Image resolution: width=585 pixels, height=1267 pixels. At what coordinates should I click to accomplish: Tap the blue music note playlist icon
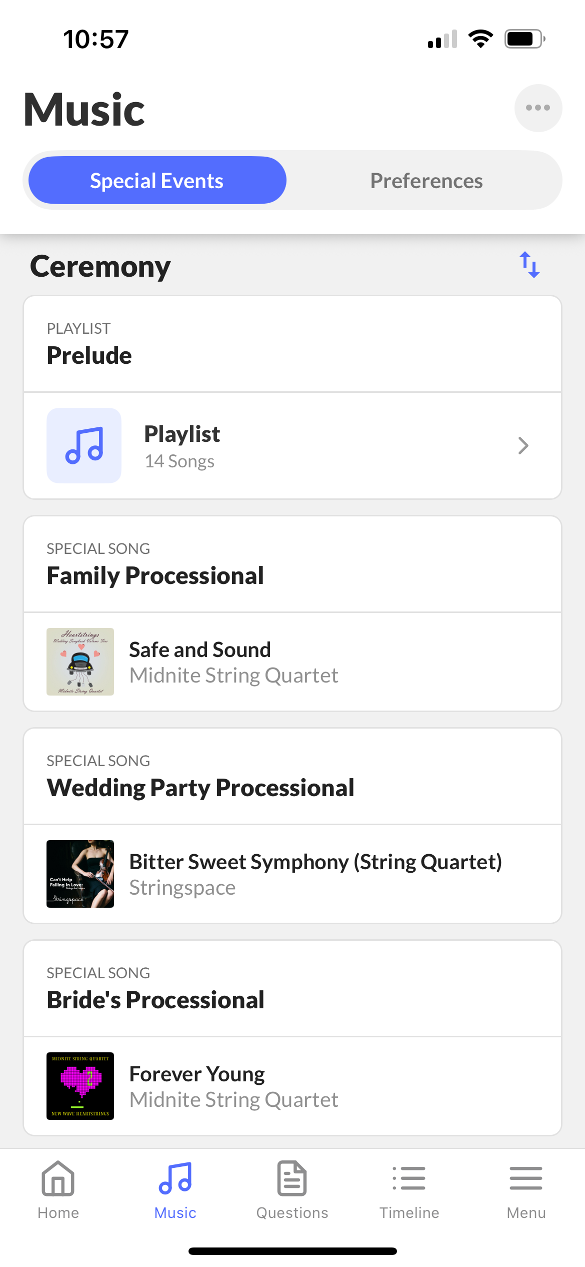pyautogui.click(x=84, y=445)
